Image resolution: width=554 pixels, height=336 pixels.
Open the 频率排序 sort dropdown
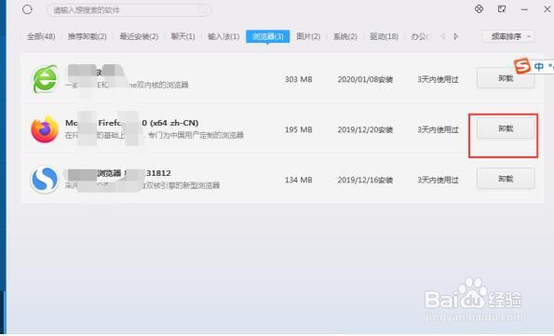[508, 36]
